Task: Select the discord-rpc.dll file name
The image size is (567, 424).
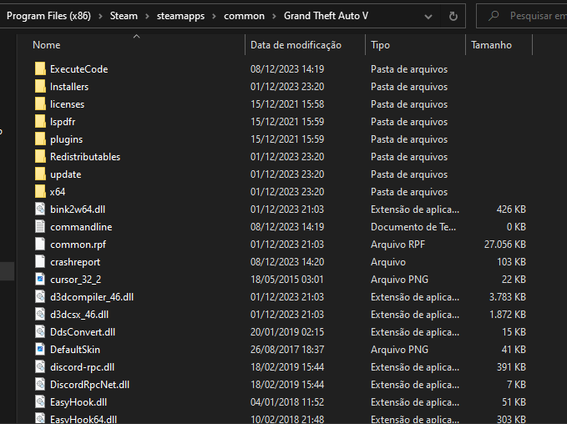Action: [x=82, y=367]
